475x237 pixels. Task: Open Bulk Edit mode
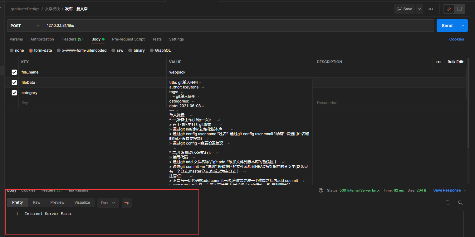pos(455,62)
